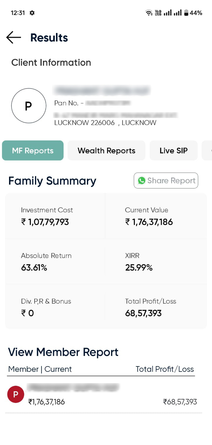Open the MF Reports tab
The image size is (212, 445).
33,151
